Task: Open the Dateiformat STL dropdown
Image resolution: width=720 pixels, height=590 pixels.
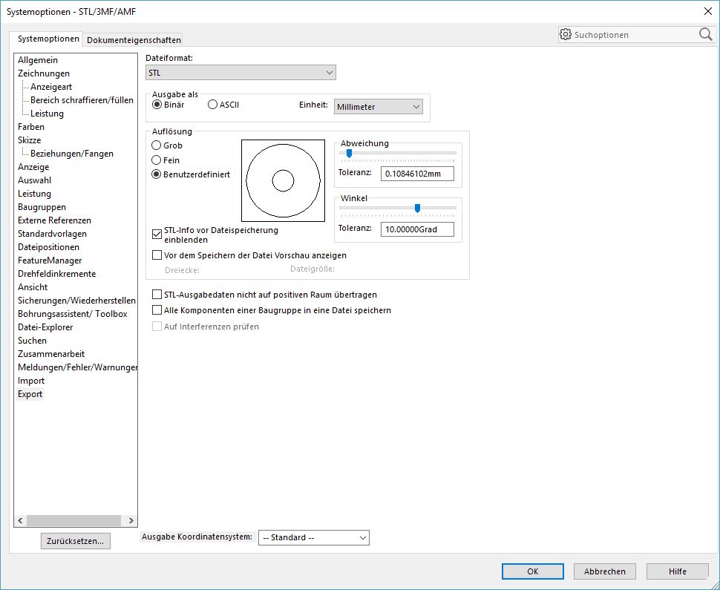Action: 240,73
